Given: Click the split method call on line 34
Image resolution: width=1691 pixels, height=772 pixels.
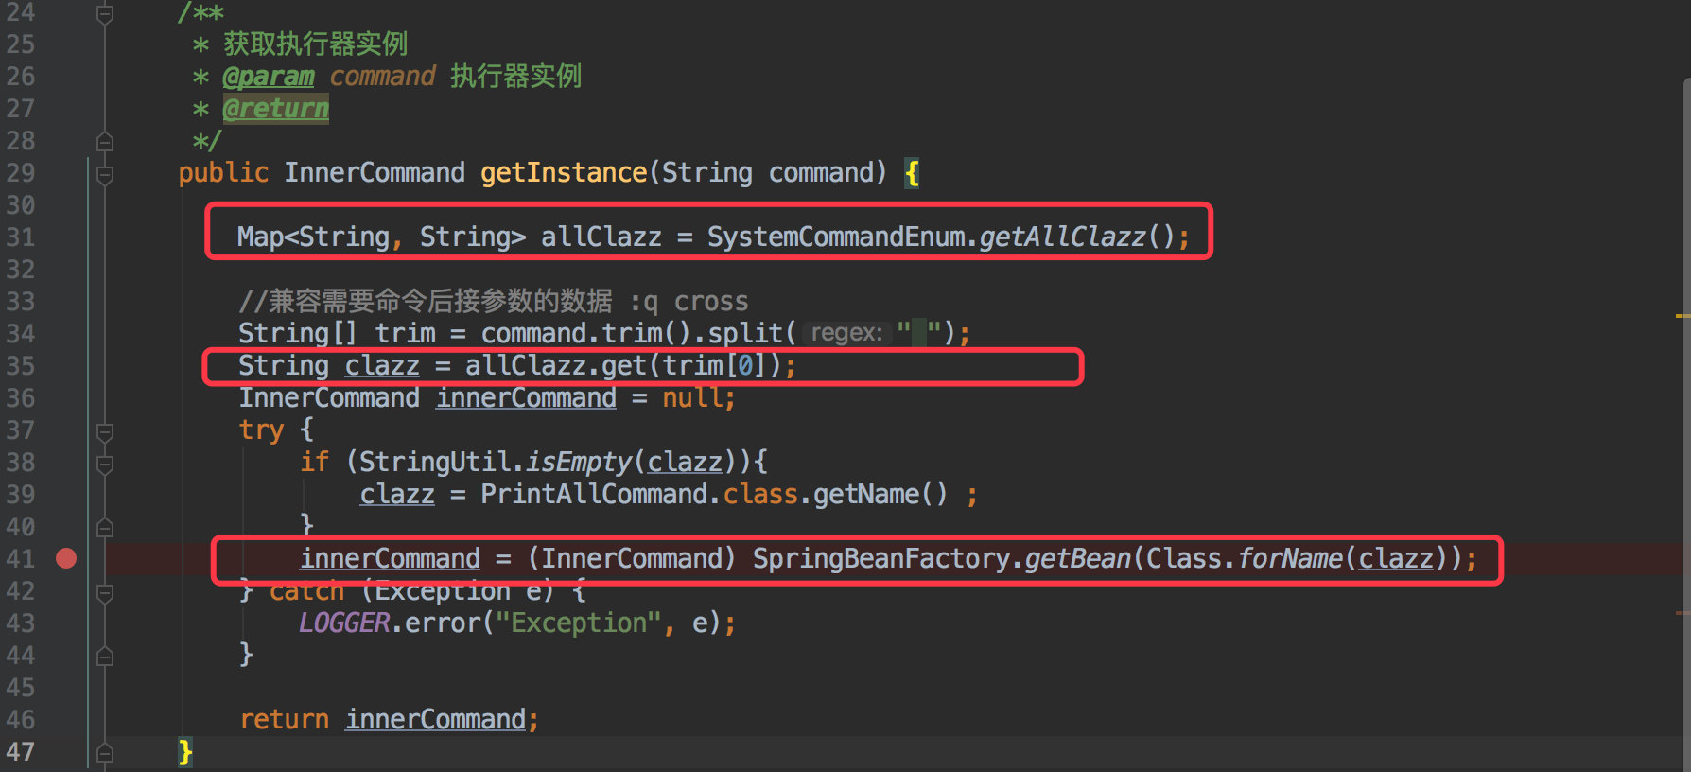Looking at the screenshot, I should (745, 333).
